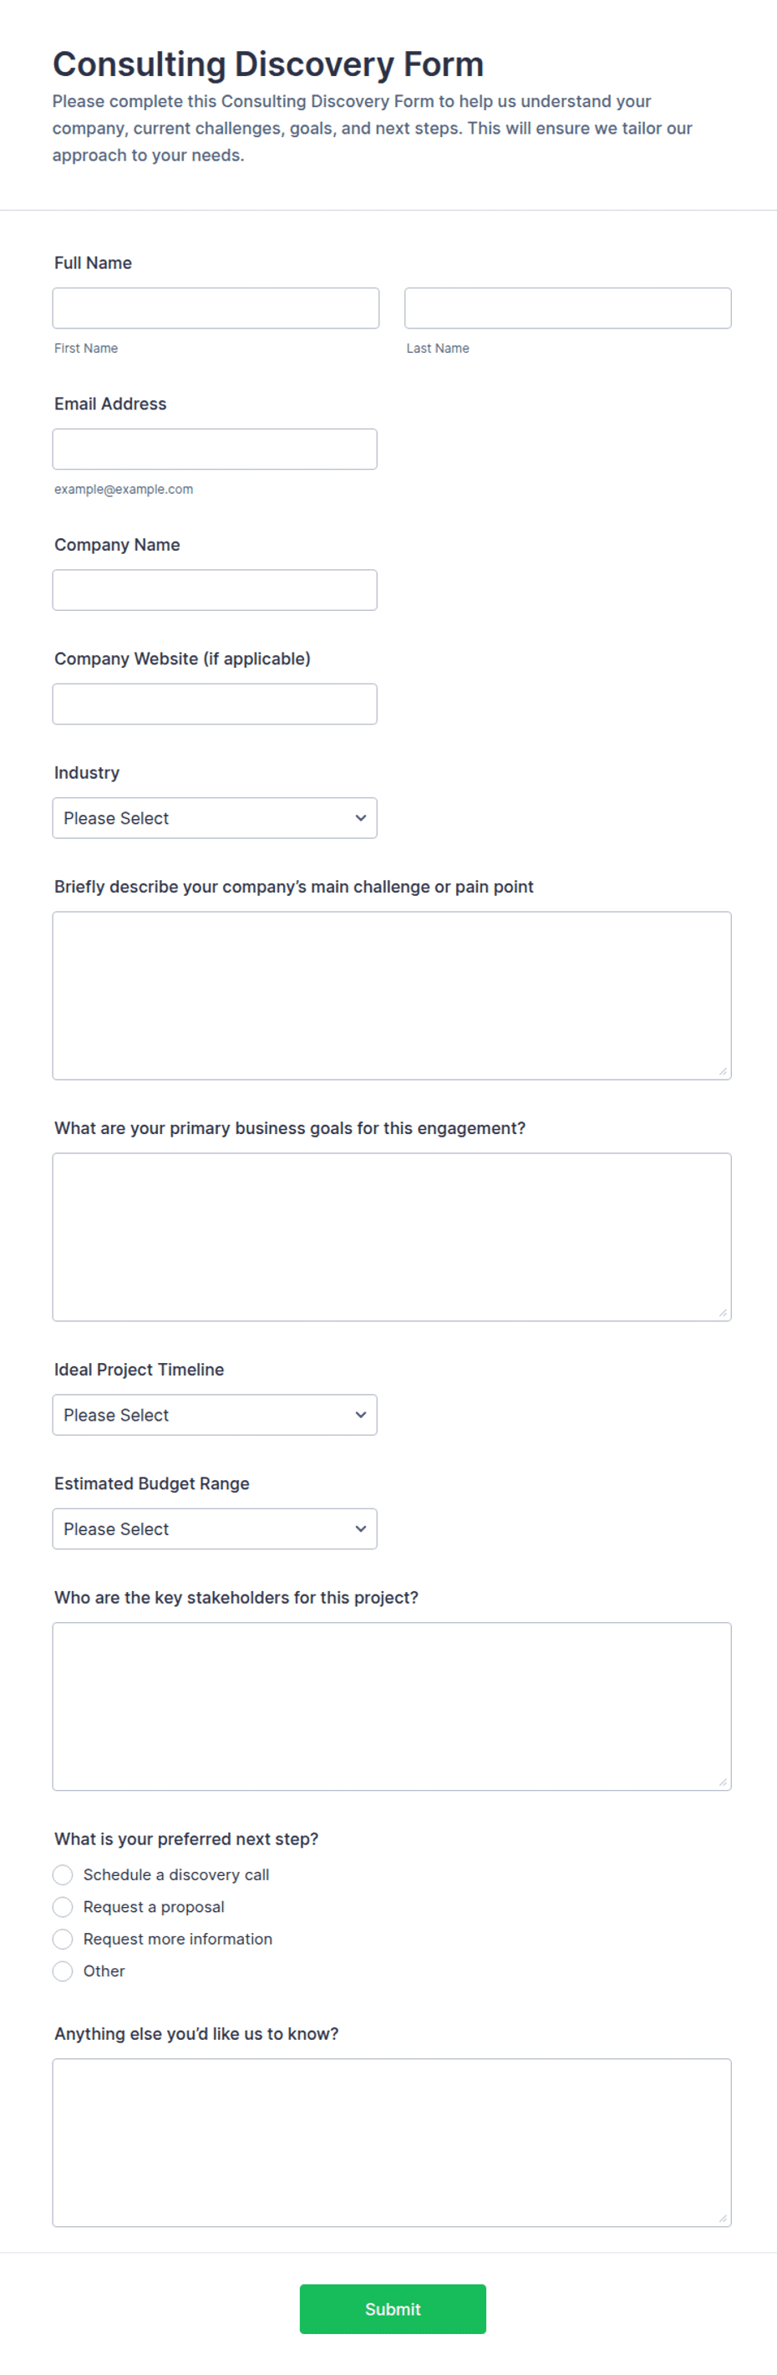The width and height of the screenshot is (777, 2375).
Task: Click the key stakeholders text area
Action: click(x=392, y=1707)
